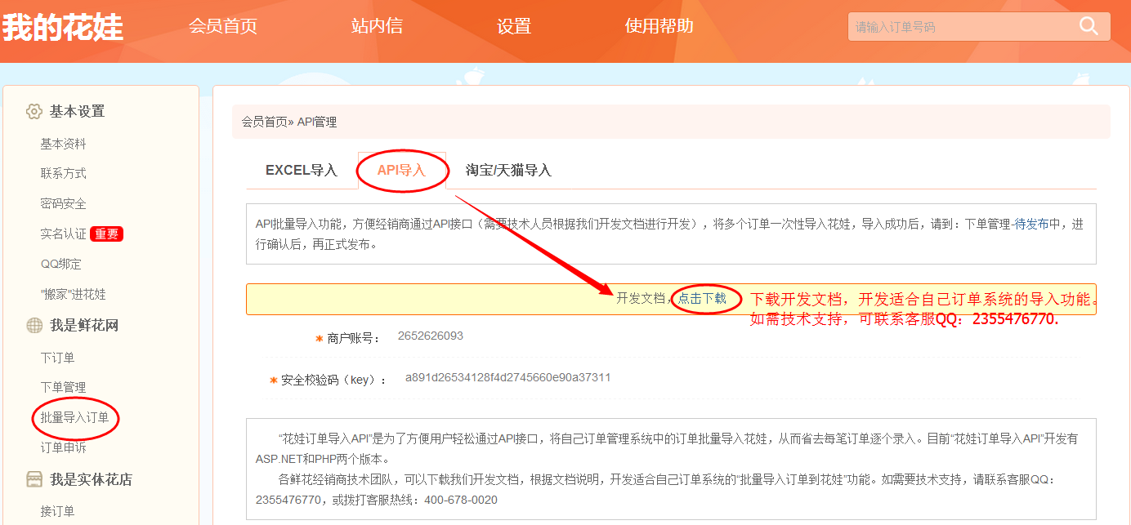Open 使用帮助 in top navigation
The image size is (1131, 525).
pyautogui.click(x=659, y=26)
